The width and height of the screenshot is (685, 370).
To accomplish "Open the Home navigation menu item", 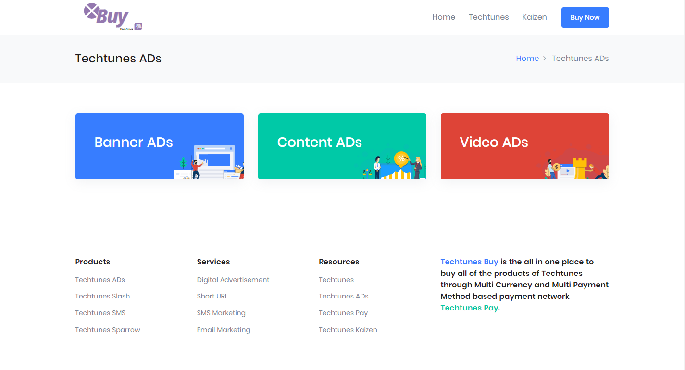I will [444, 17].
